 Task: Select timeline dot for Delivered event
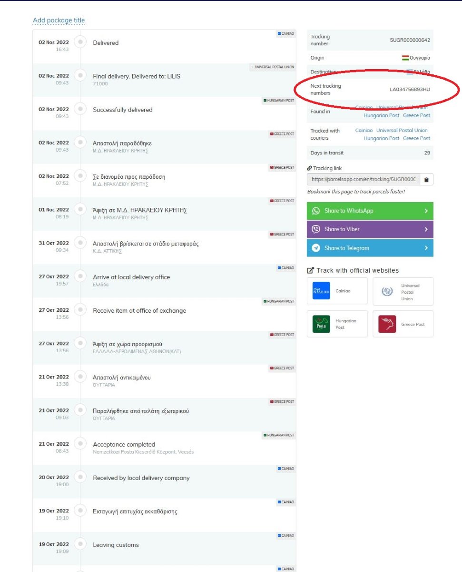[x=81, y=42]
